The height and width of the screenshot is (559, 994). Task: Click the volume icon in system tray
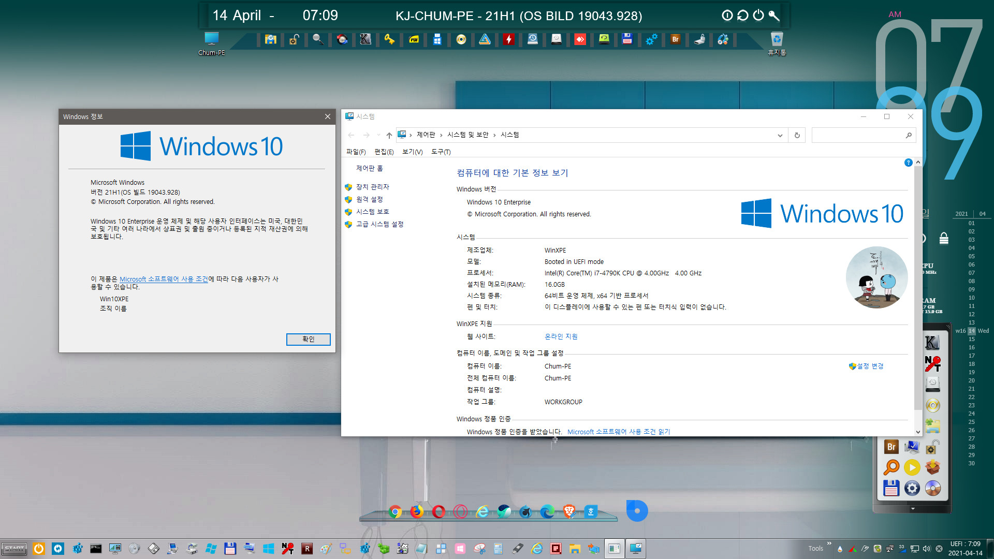[927, 549]
